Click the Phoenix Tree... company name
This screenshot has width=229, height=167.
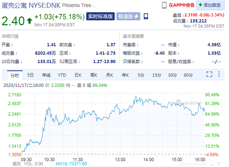point(79,5)
